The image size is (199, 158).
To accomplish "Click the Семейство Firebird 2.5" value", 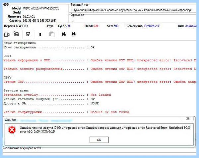I will coord(143,26).
